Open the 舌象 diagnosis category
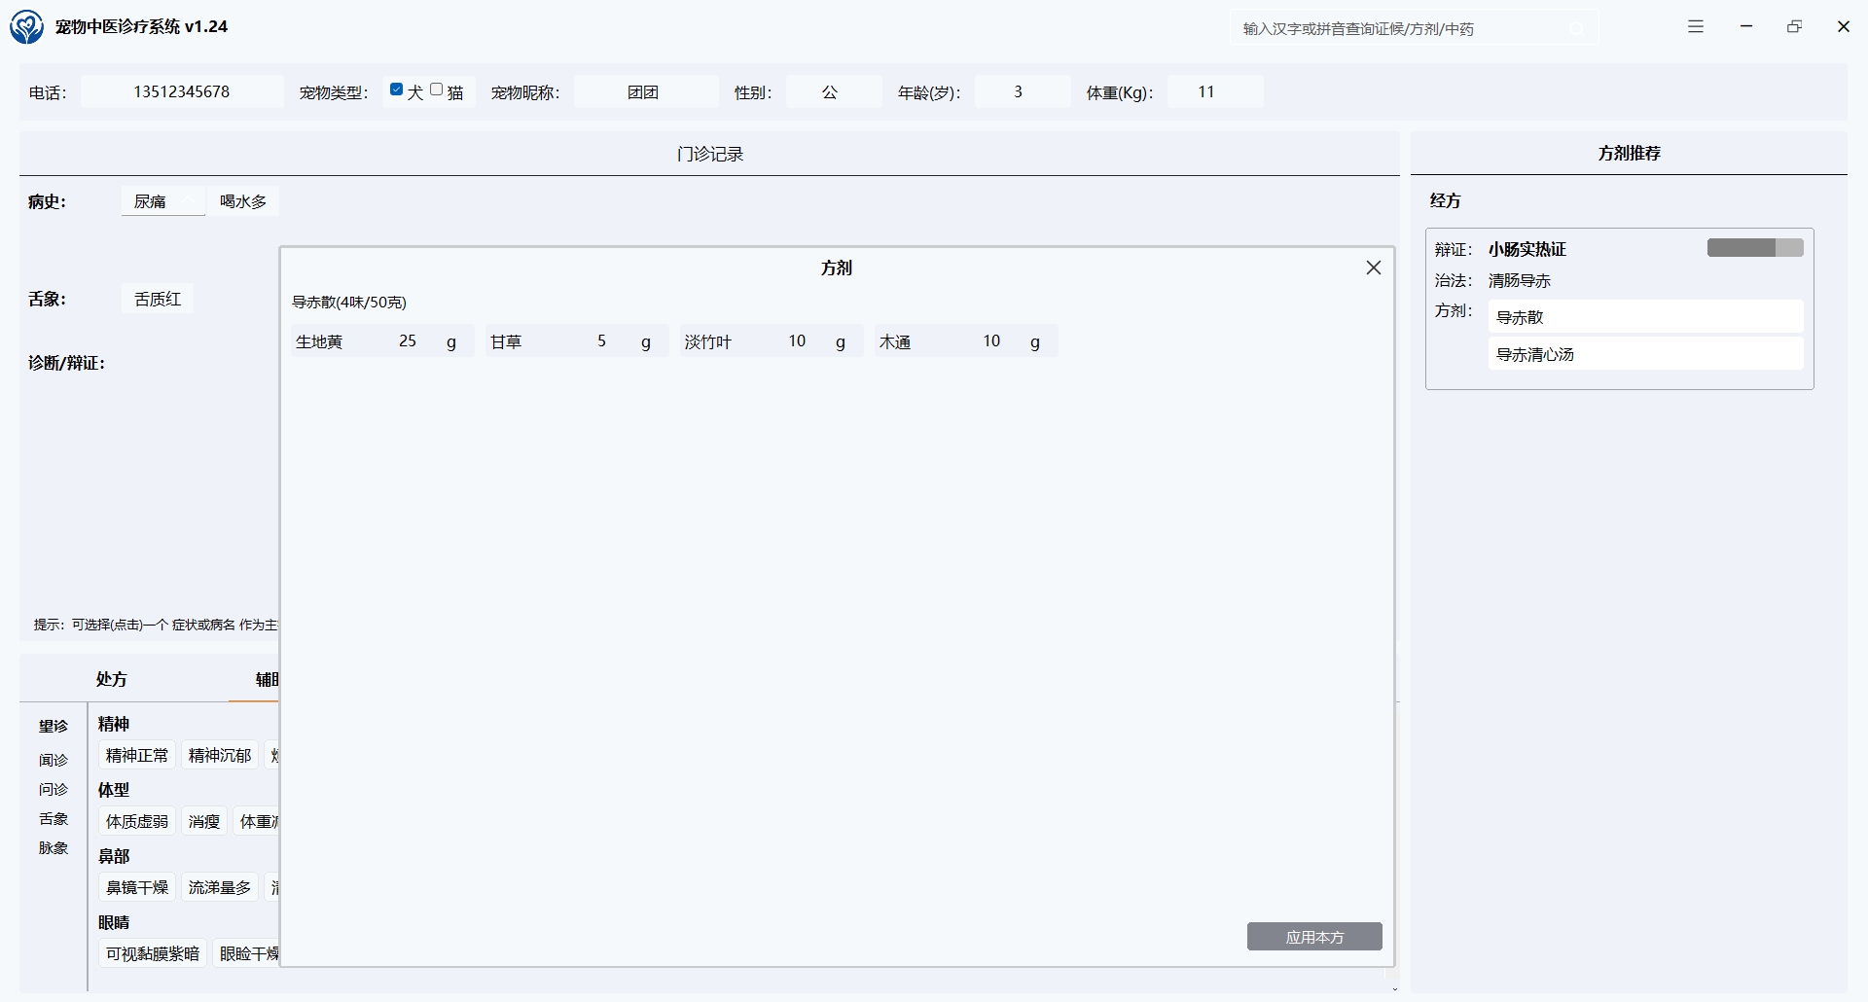Image resolution: width=1868 pixels, height=1002 pixels. [54, 819]
